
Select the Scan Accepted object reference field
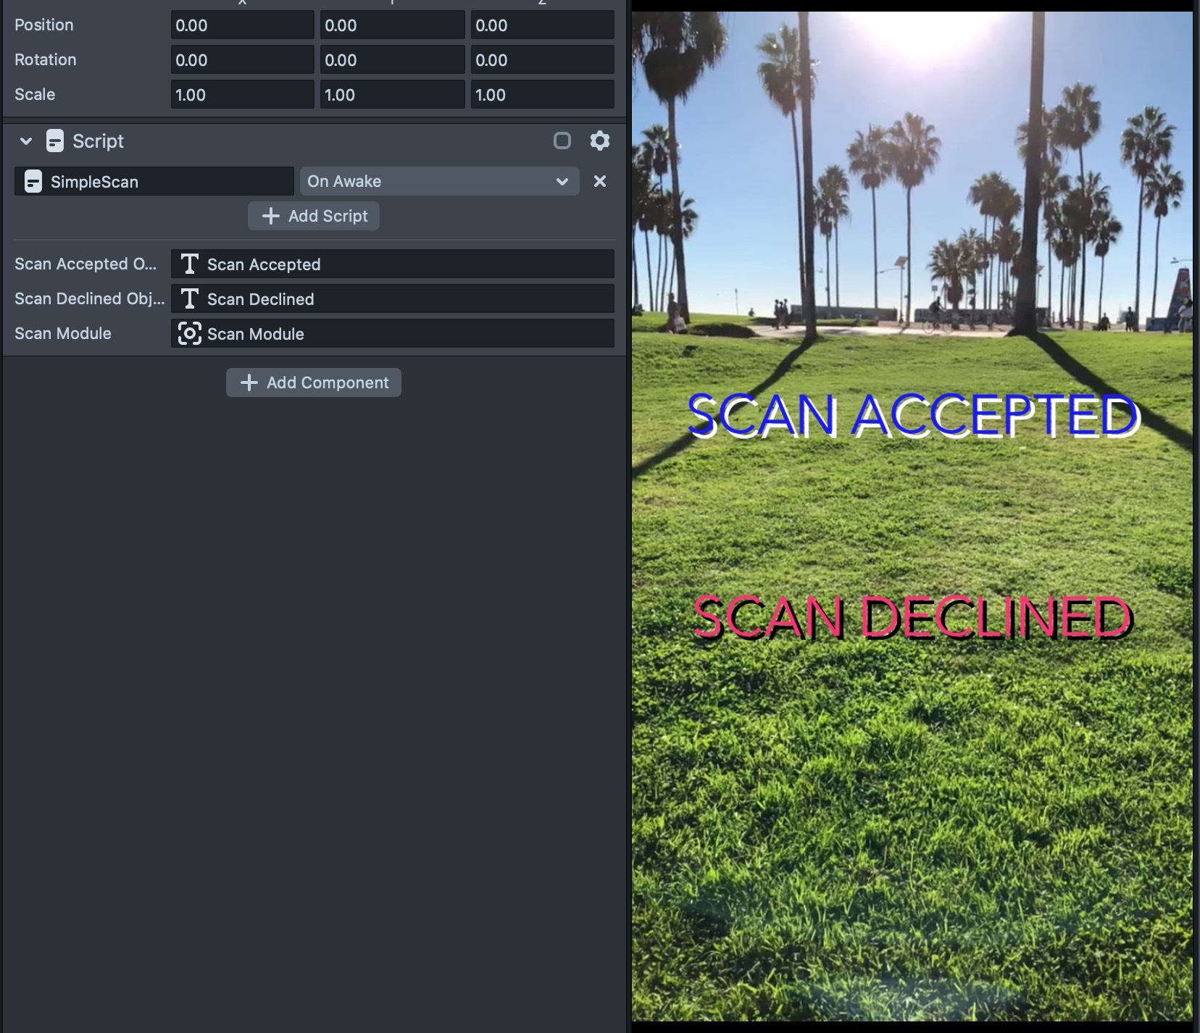click(406, 264)
